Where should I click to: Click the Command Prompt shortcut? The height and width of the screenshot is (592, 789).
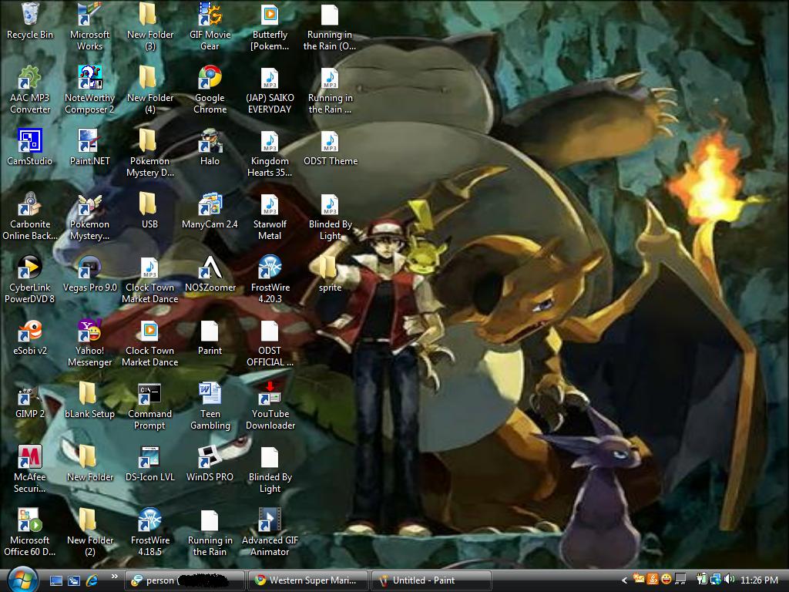click(x=149, y=395)
